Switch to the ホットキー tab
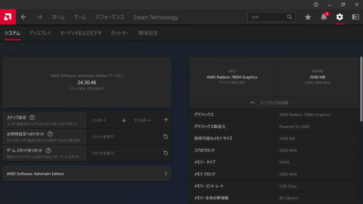The width and height of the screenshot is (363, 204). point(120,33)
